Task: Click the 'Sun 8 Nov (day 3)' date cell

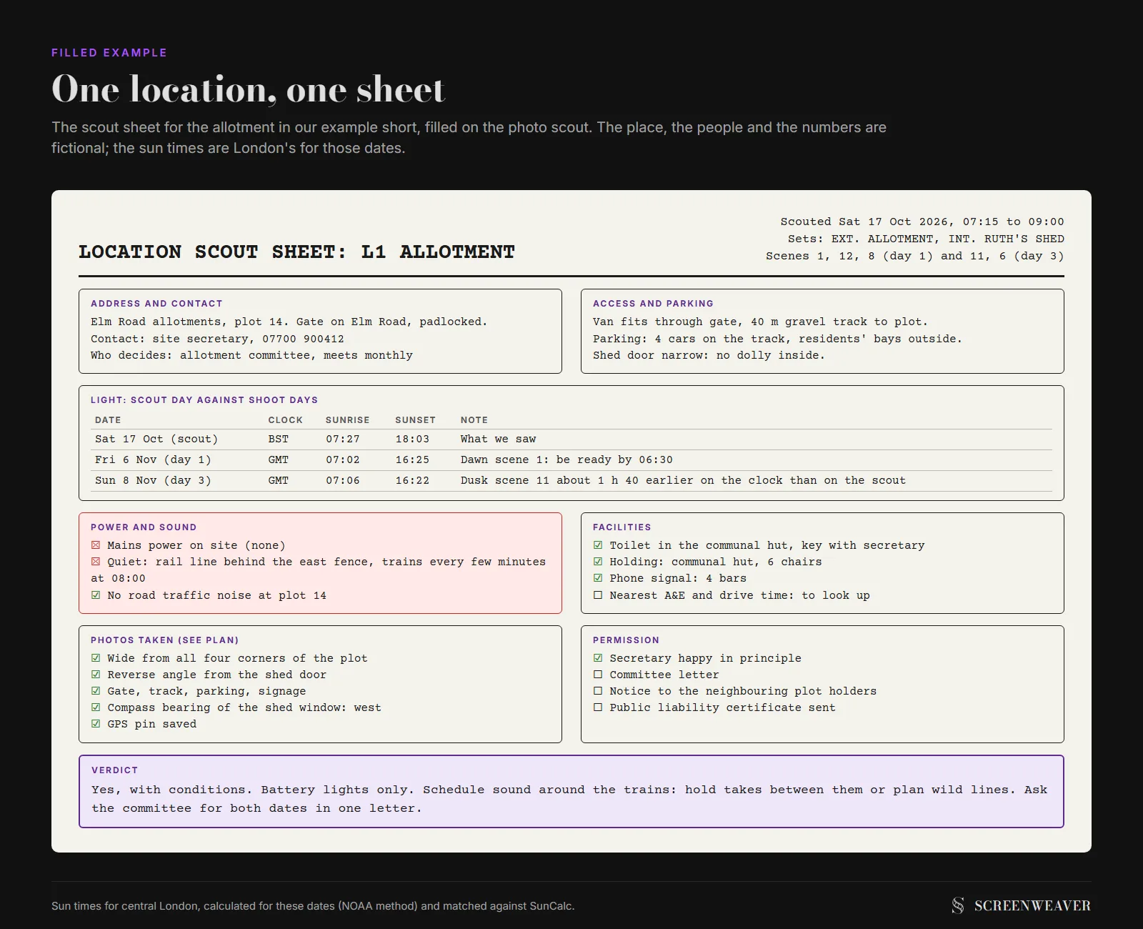Action: click(x=153, y=481)
